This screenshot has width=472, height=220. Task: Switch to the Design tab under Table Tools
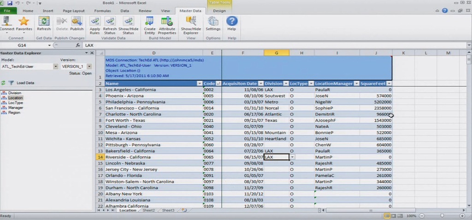pos(219,11)
